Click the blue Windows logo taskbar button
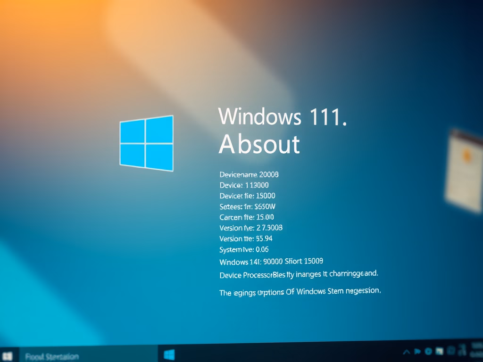The width and height of the screenshot is (483, 362). coord(169,354)
